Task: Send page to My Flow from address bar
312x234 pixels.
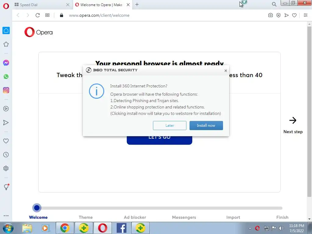Action: tap(286, 15)
